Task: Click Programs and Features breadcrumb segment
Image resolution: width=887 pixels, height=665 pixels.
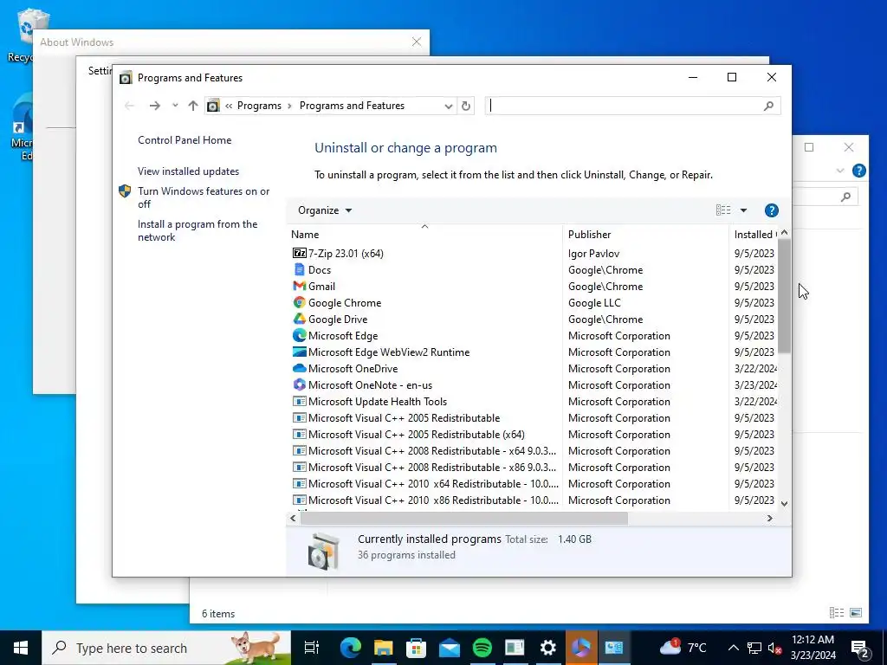Action: [x=352, y=106]
